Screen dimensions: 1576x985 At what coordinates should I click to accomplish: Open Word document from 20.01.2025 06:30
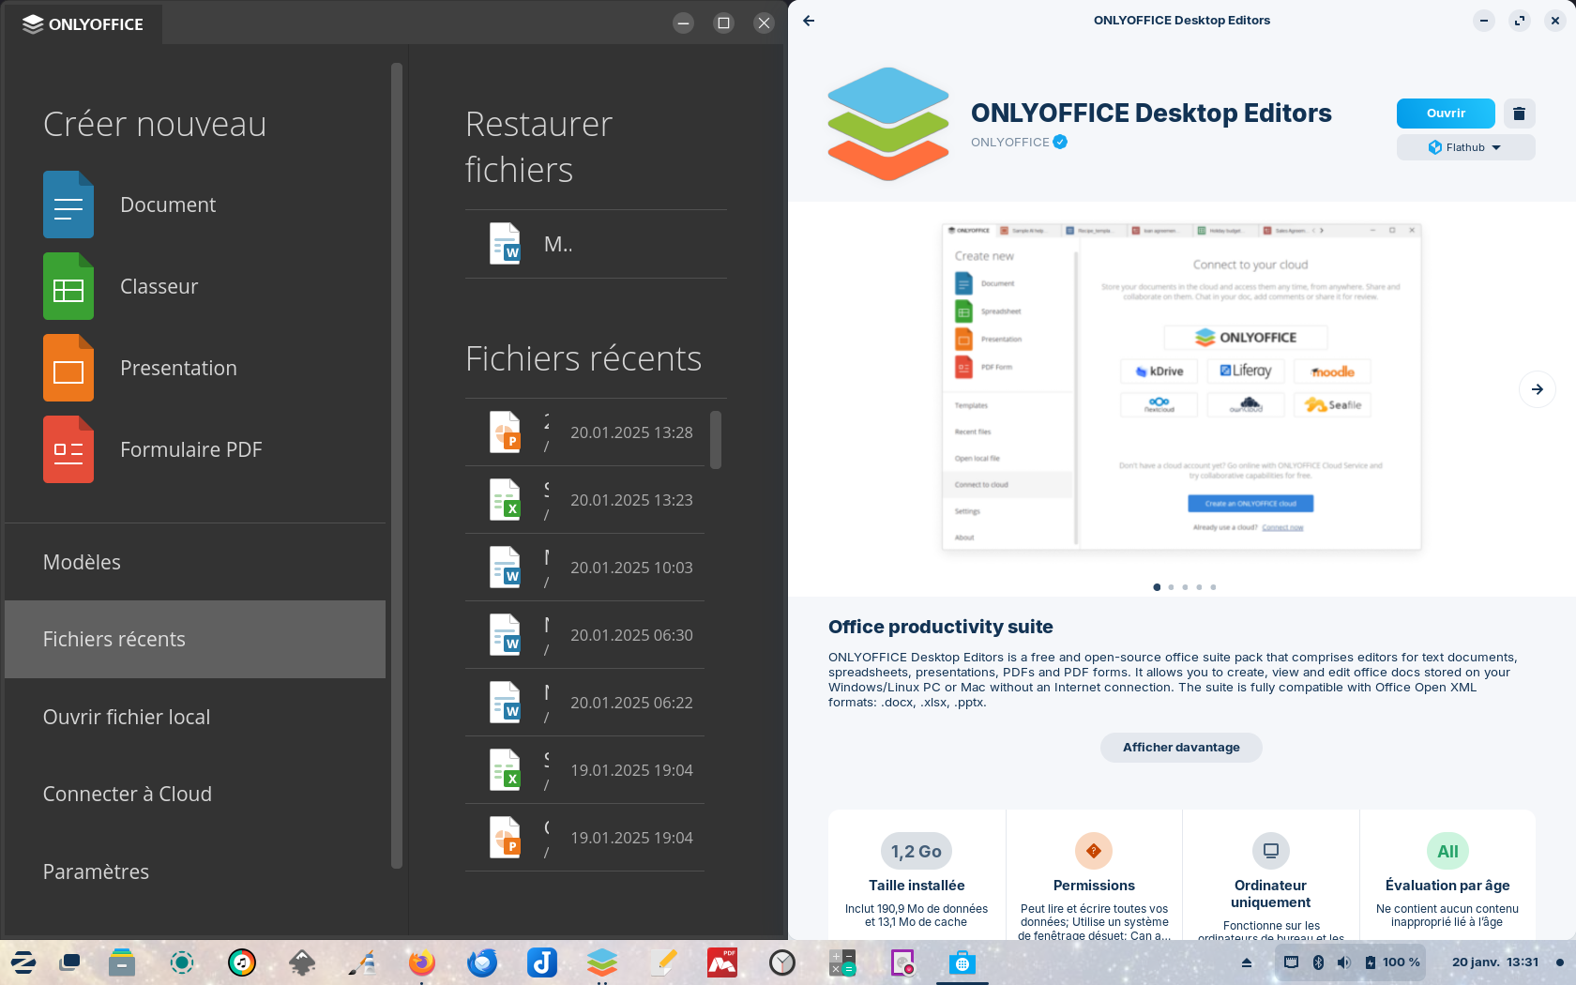pos(584,635)
